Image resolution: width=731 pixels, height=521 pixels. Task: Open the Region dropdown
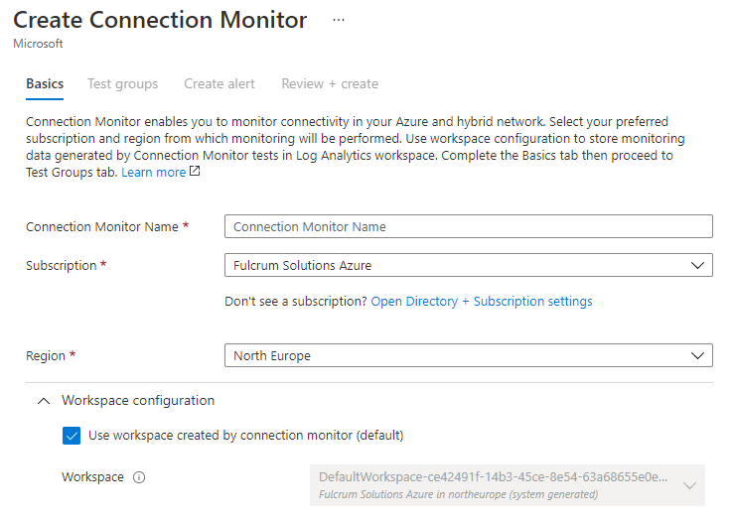(x=468, y=355)
